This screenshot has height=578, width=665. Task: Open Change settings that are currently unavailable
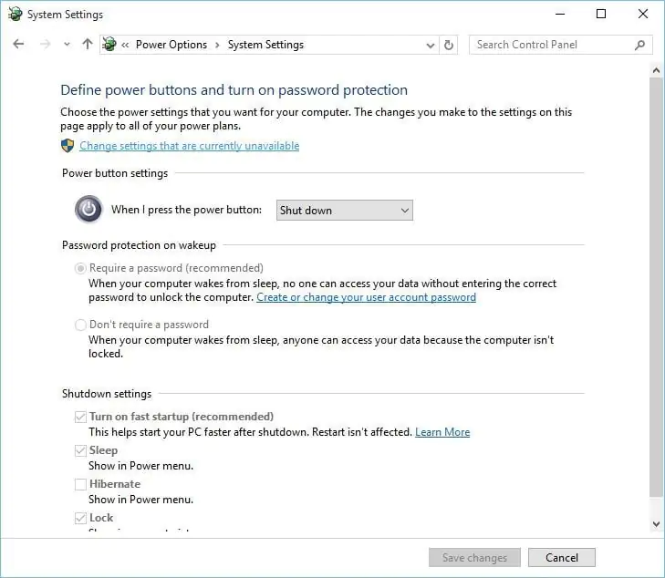[x=189, y=146]
